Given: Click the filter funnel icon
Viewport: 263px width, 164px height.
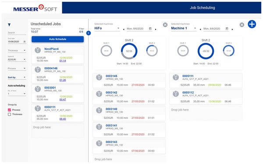Looking at the screenshot, I should (x=9, y=25).
